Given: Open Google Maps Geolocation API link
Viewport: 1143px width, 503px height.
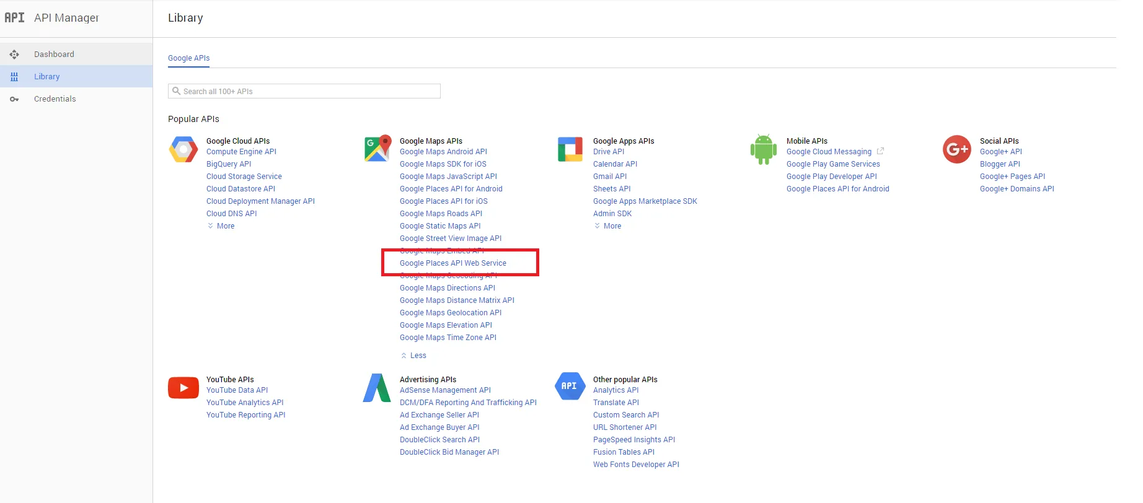Looking at the screenshot, I should tap(451, 313).
